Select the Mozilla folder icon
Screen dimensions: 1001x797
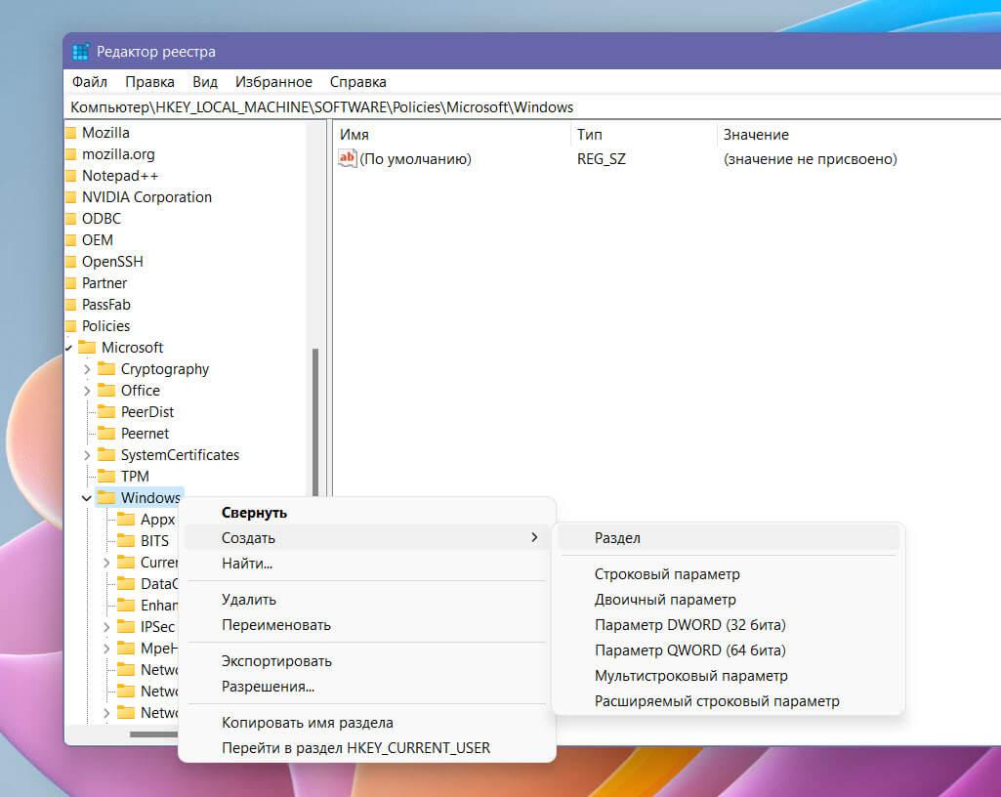[x=71, y=133]
